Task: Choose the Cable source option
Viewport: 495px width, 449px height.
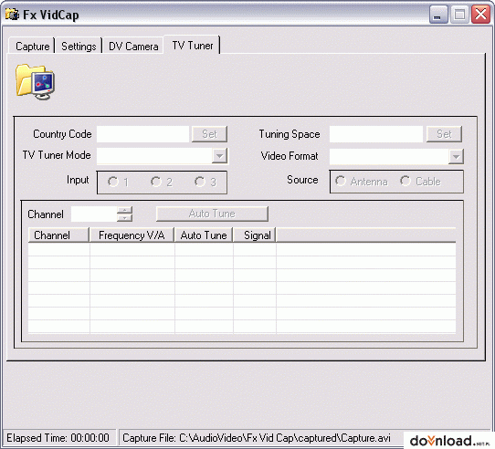Action: click(420, 181)
